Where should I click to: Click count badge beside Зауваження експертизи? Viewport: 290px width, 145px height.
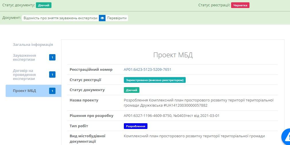52,58
